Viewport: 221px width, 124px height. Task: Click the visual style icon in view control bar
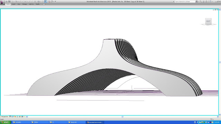(x=13, y=116)
